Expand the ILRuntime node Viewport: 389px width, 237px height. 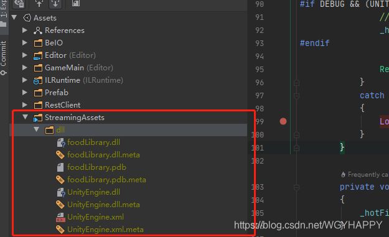24,80
